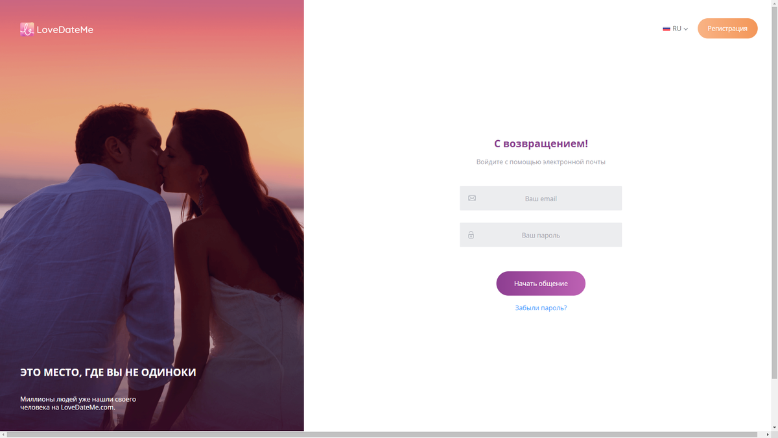Follow the Забыли пароль? link

click(x=541, y=308)
